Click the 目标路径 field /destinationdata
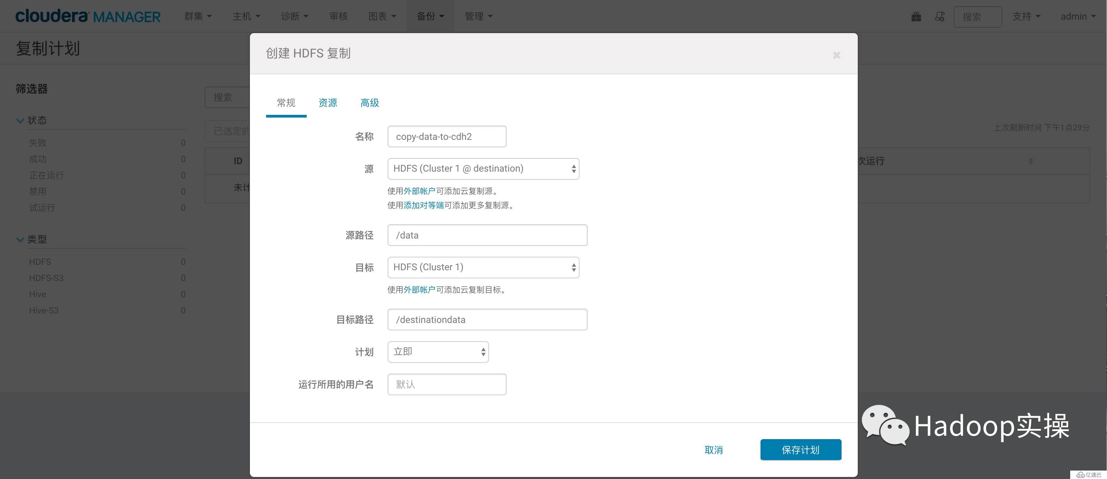Viewport: 1107px width, 479px height. tap(487, 320)
